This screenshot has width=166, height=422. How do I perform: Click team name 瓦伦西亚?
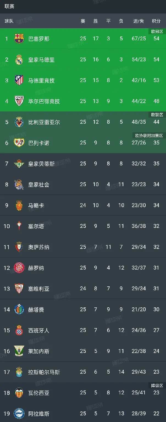pyautogui.click(x=39, y=393)
